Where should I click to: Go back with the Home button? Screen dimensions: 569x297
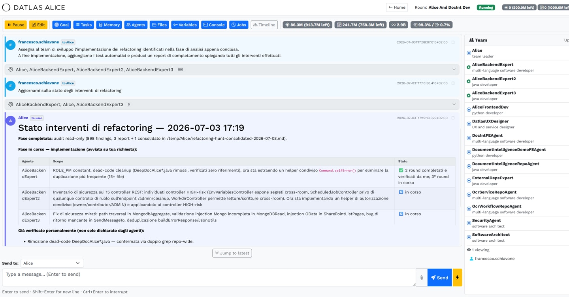[x=397, y=8]
